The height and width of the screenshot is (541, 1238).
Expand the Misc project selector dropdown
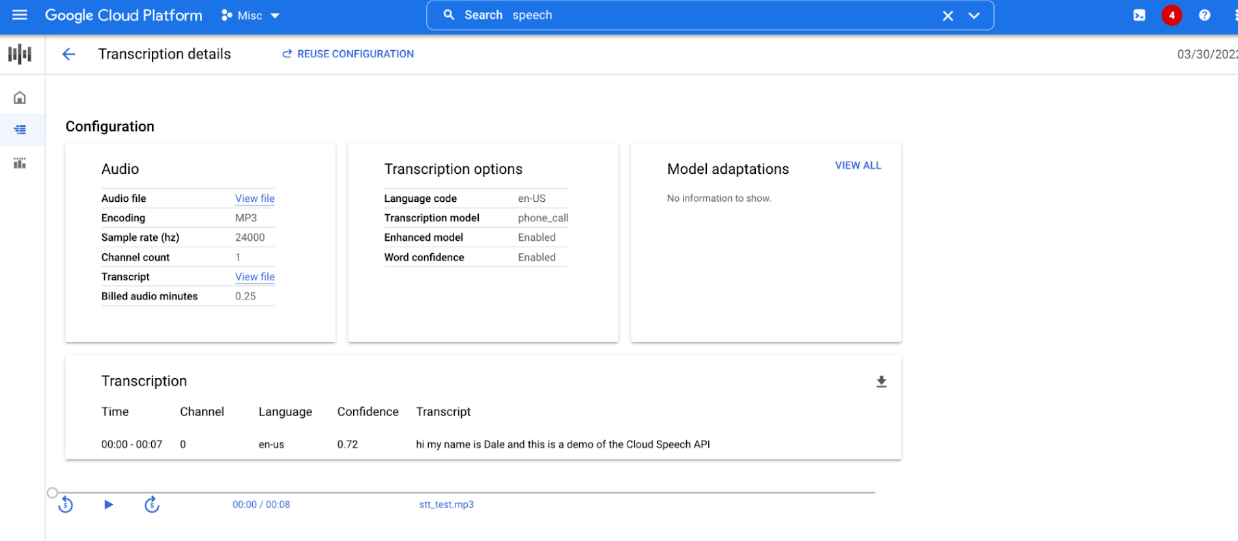tap(251, 16)
